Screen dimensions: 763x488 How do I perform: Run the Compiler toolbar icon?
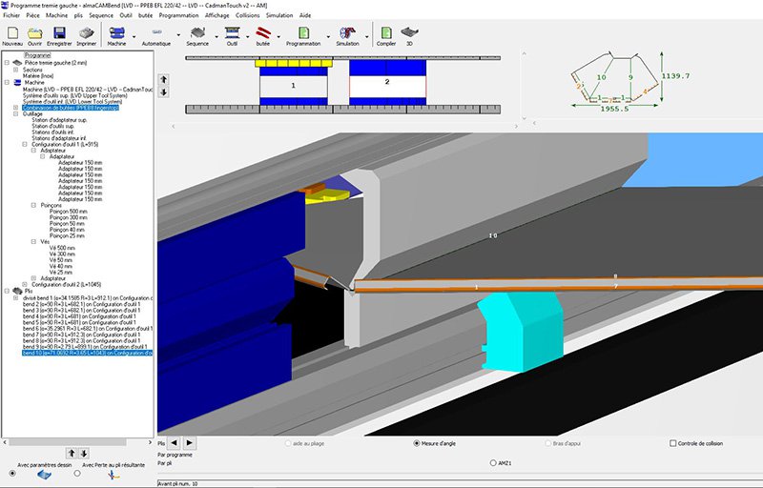coord(386,33)
